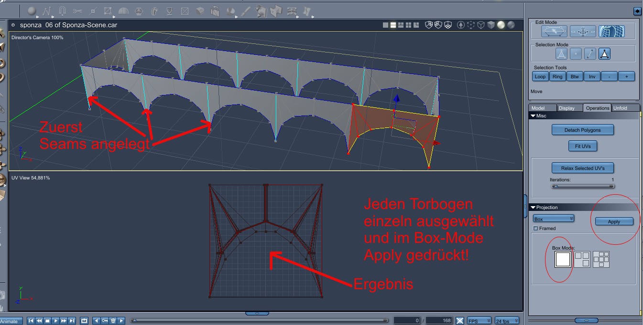The width and height of the screenshot is (643, 325).
Task: Click the Btw selection button
Action: [575, 76]
